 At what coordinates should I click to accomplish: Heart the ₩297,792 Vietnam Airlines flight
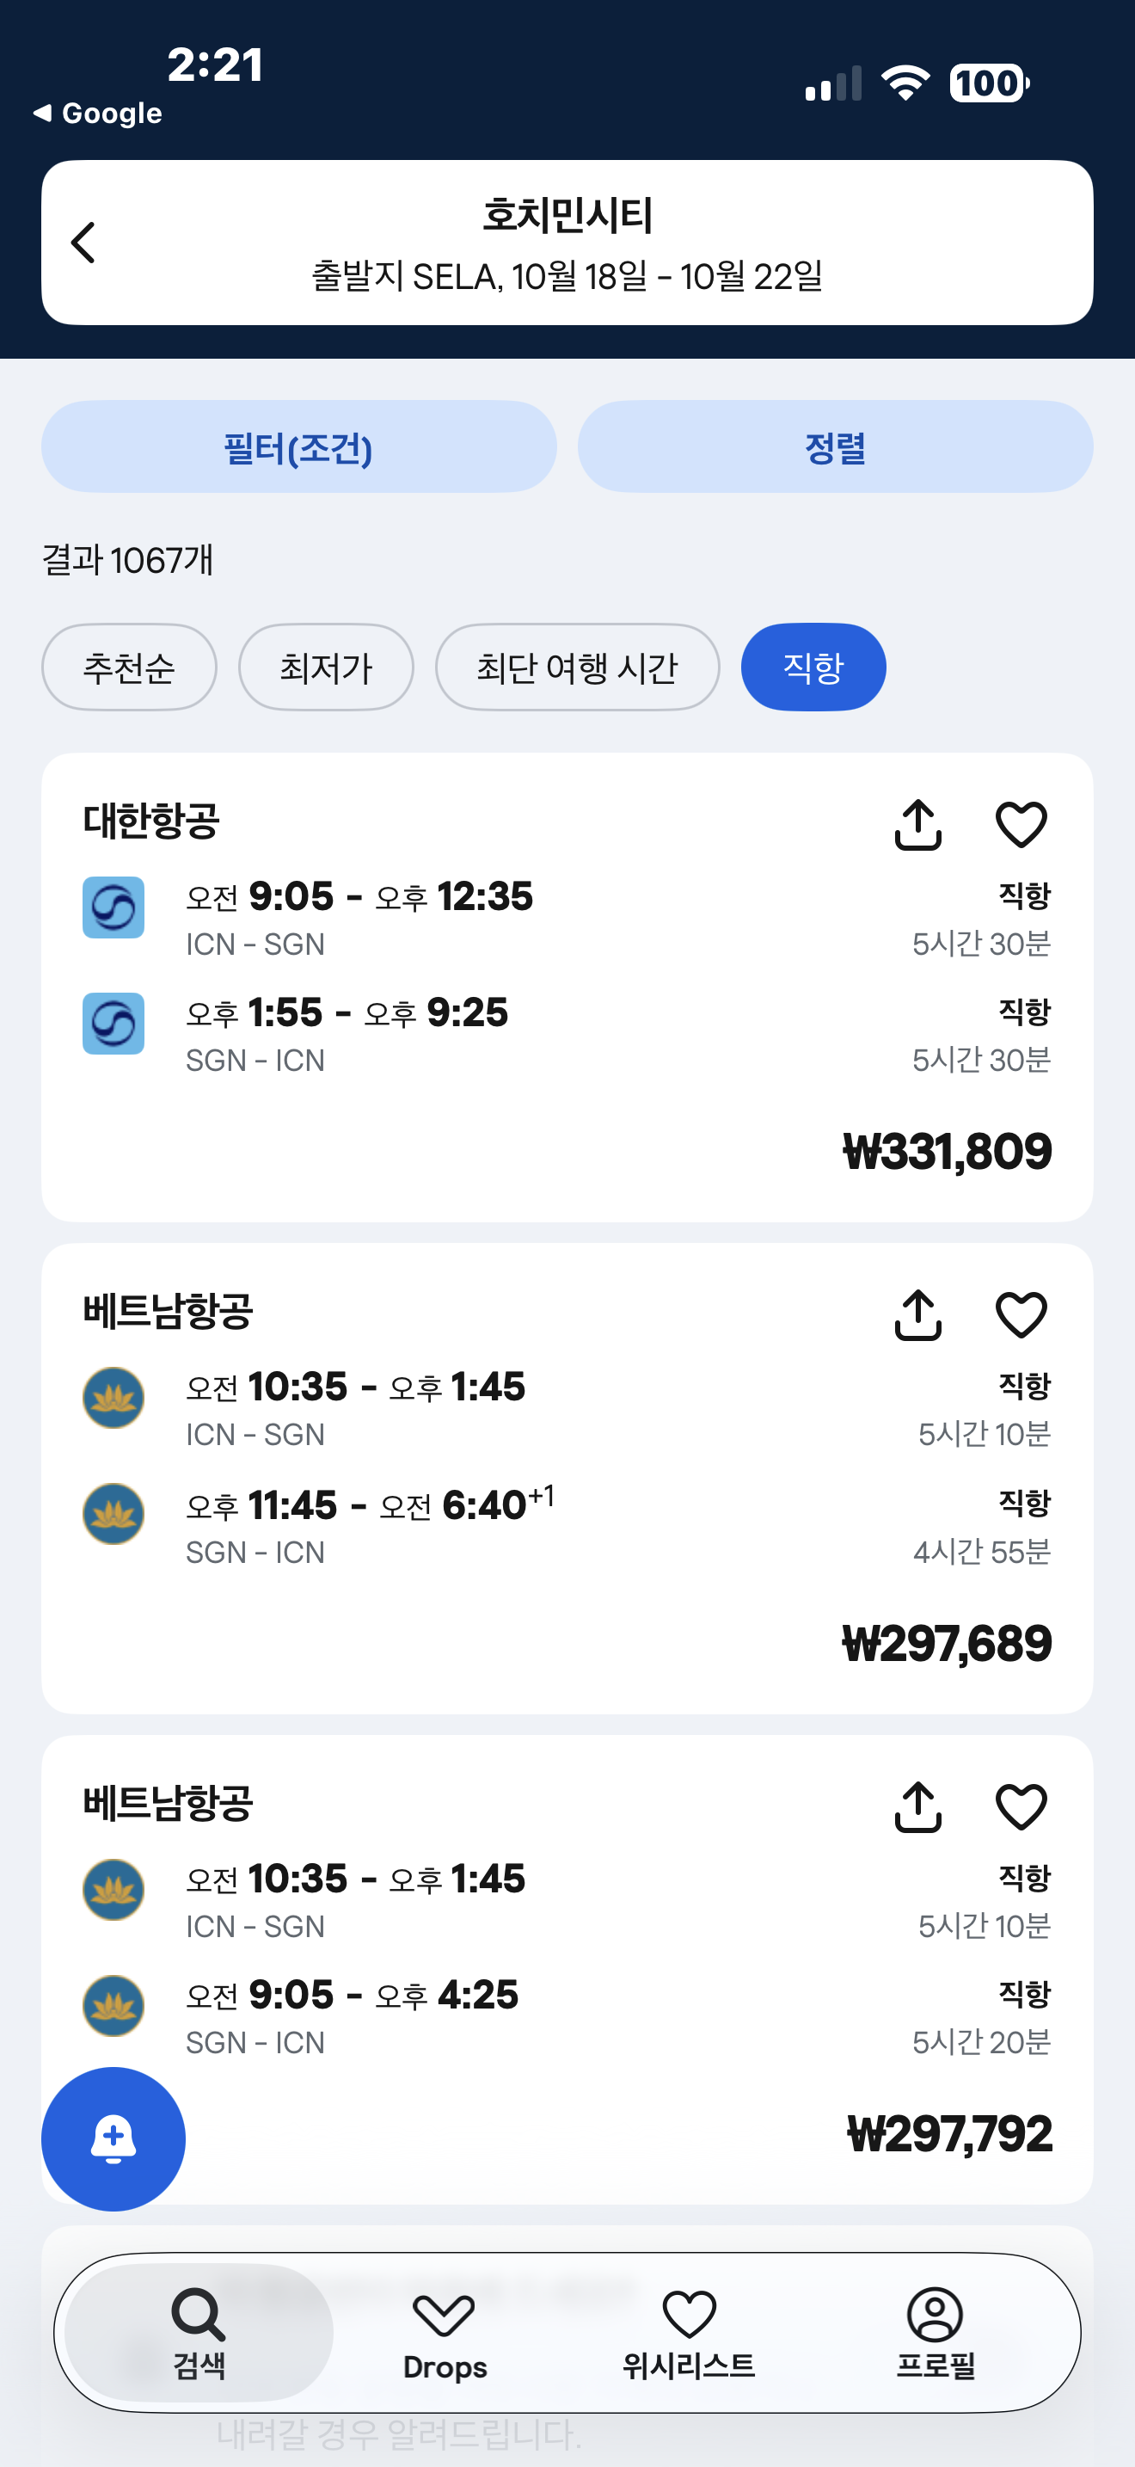(1021, 1807)
